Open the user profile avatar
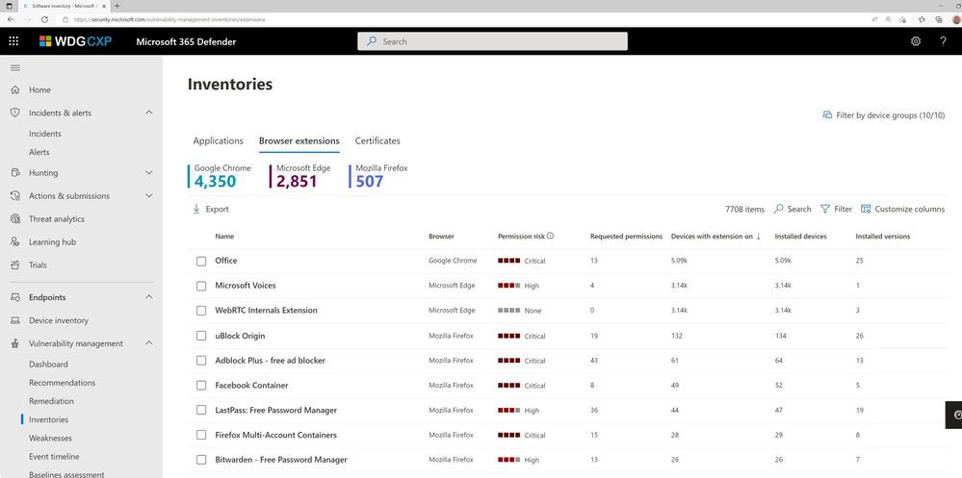 (956, 19)
